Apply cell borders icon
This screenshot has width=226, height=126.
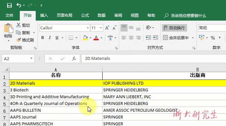click(71, 38)
